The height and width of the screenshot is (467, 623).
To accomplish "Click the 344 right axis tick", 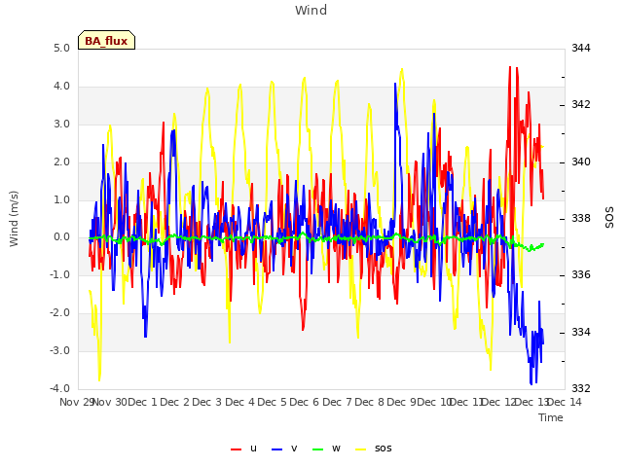I will pos(581,48).
